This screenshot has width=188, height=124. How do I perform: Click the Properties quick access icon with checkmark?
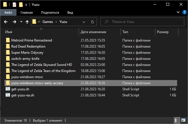point(14,5)
